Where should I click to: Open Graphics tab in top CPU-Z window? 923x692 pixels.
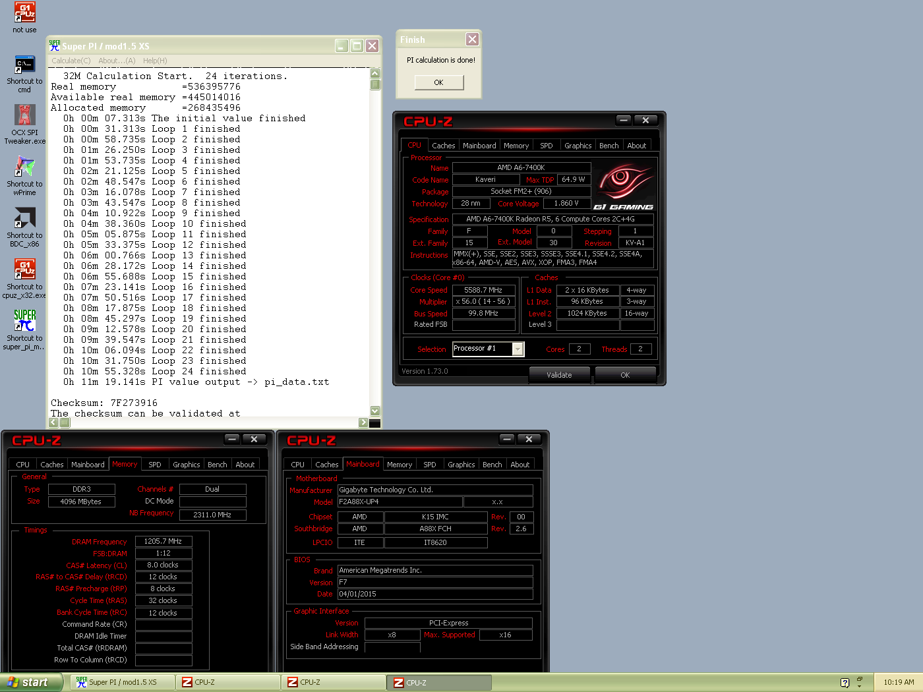[x=578, y=146]
